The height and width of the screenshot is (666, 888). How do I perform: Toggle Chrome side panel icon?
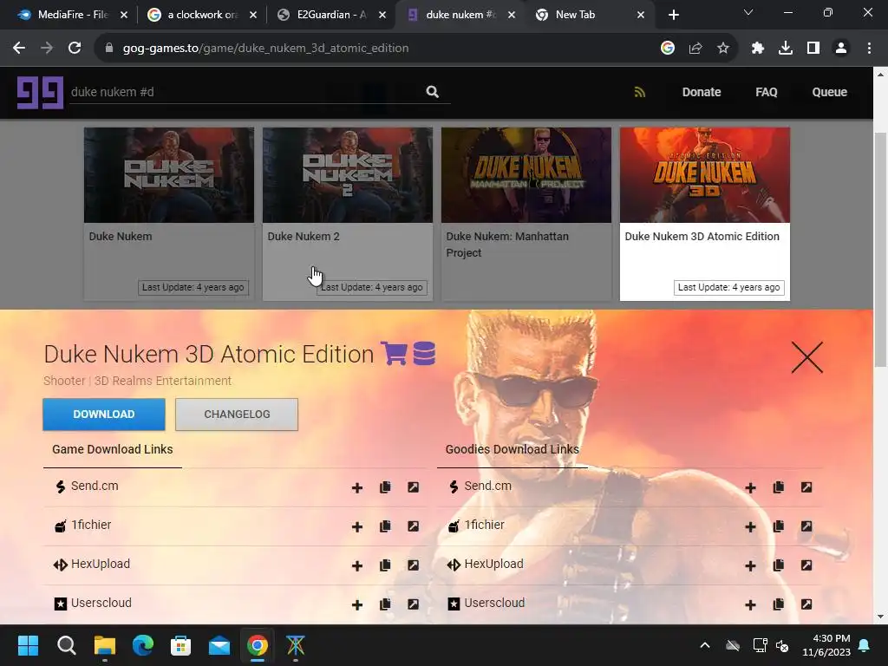pos(813,49)
